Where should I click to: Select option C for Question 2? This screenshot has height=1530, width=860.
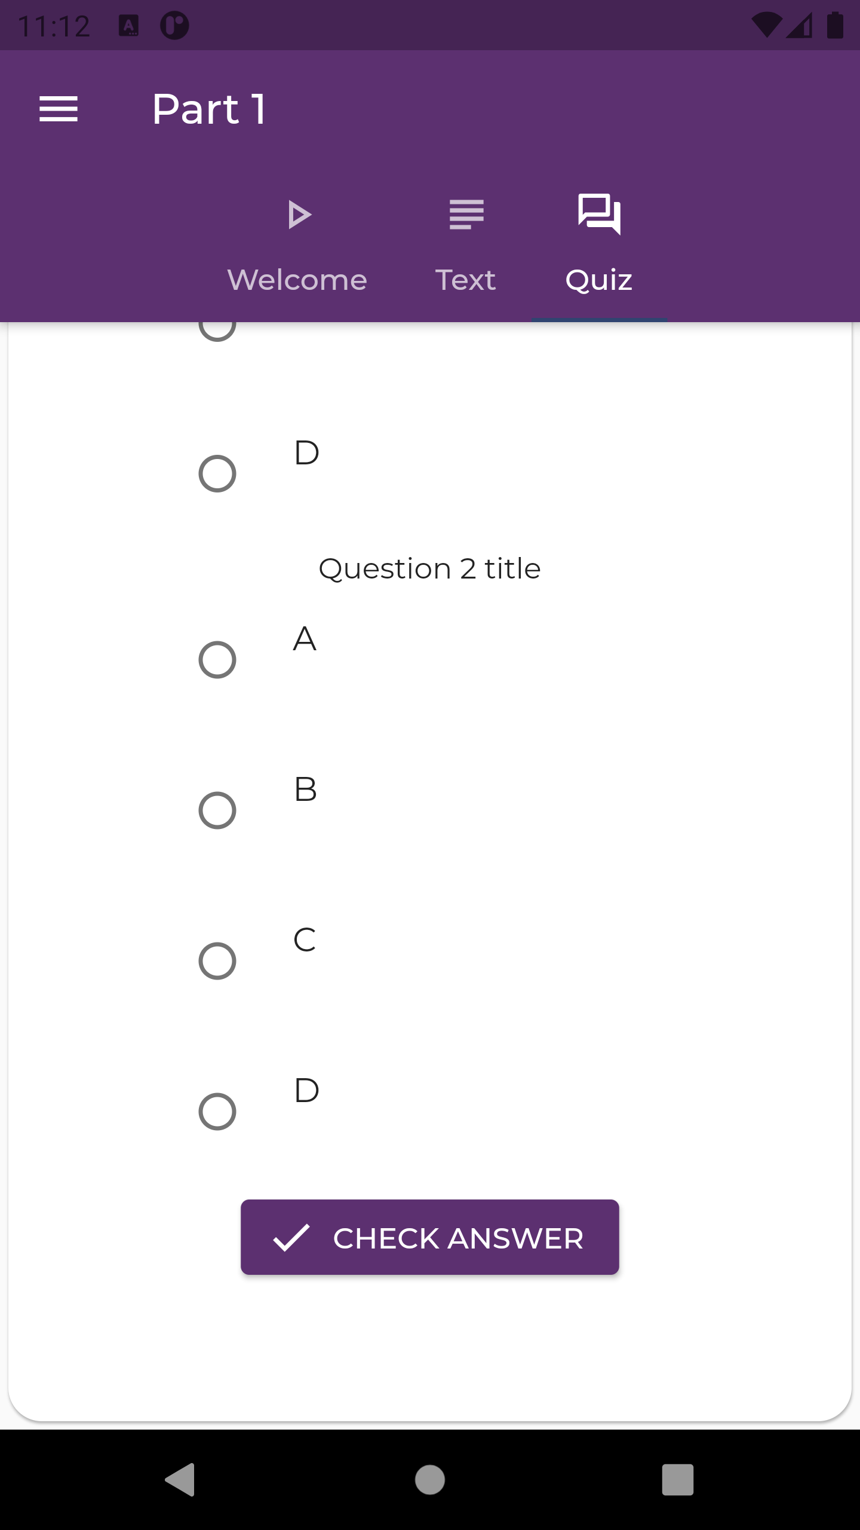(x=217, y=961)
